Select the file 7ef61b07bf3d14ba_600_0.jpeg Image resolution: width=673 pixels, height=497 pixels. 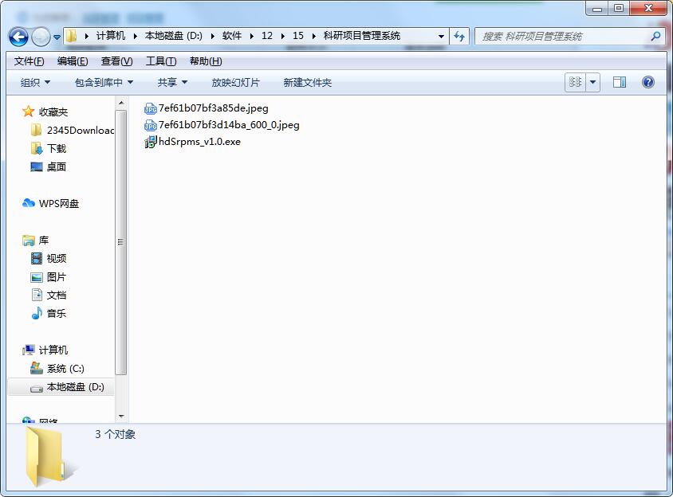pos(222,125)
